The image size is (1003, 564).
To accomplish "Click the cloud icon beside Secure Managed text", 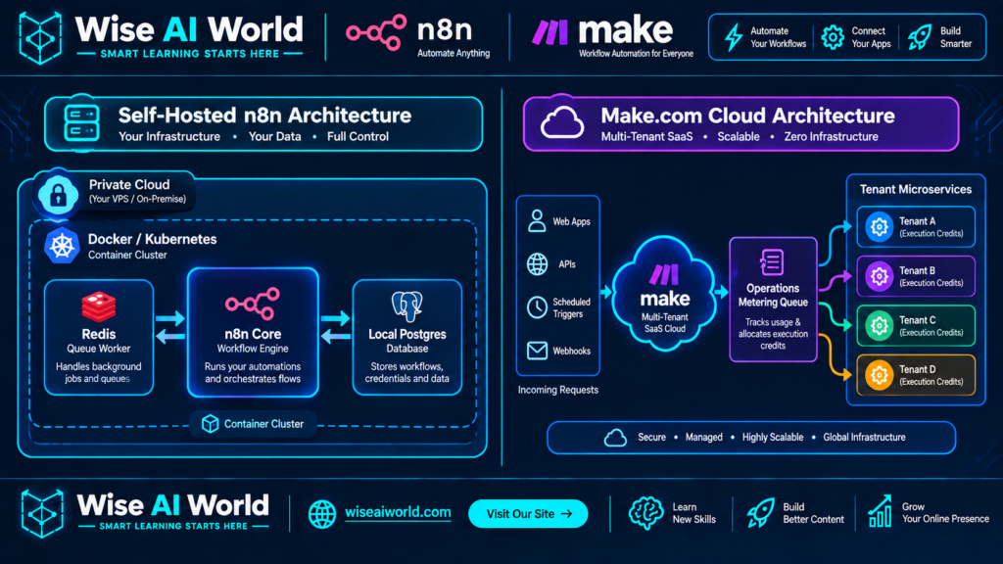I will click(615, 438).
